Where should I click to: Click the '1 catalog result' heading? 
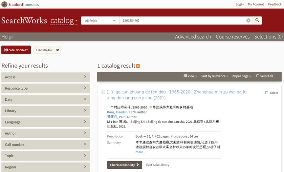(x=117, y=66)
